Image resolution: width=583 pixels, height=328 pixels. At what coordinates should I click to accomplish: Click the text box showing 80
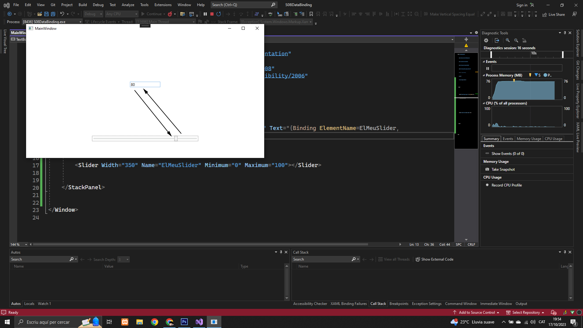pos(145,84)
